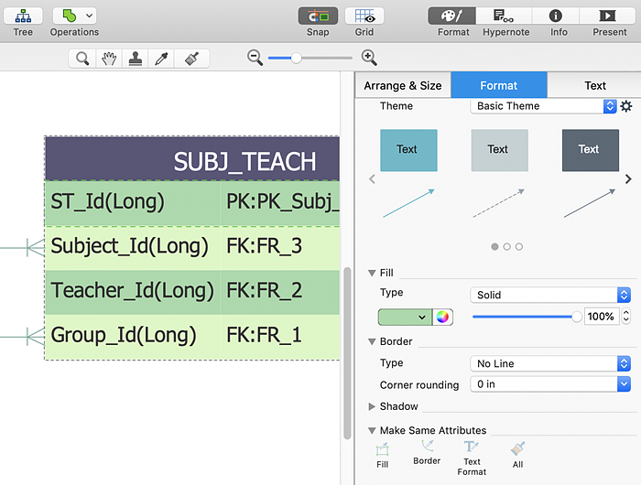The width and height of the screenshot is (641, 485).
Task: Switch to the Text tab
Action: coord(594,85)
